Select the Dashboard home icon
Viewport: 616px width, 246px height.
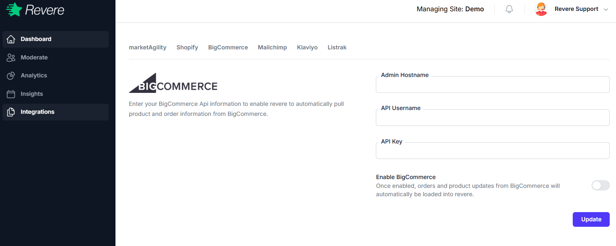click(x=11, y=39)
